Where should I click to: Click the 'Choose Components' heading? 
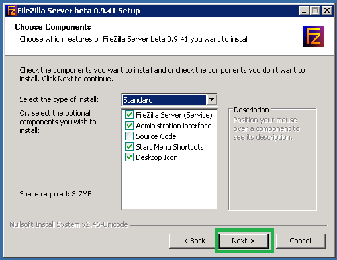pyautogui.click(x=53, y=27)
